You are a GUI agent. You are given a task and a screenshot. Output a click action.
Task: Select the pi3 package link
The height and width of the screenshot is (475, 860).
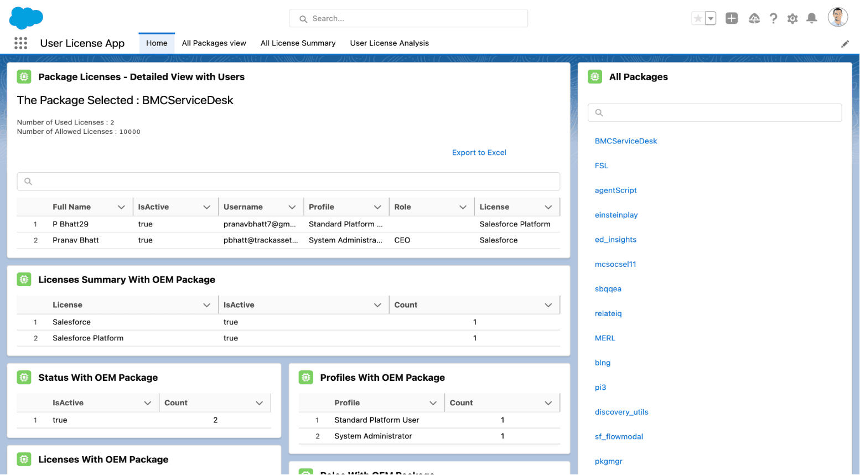pyautogui.click(x=600, y=388)
